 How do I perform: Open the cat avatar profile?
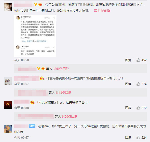click(x=8, y=81)
